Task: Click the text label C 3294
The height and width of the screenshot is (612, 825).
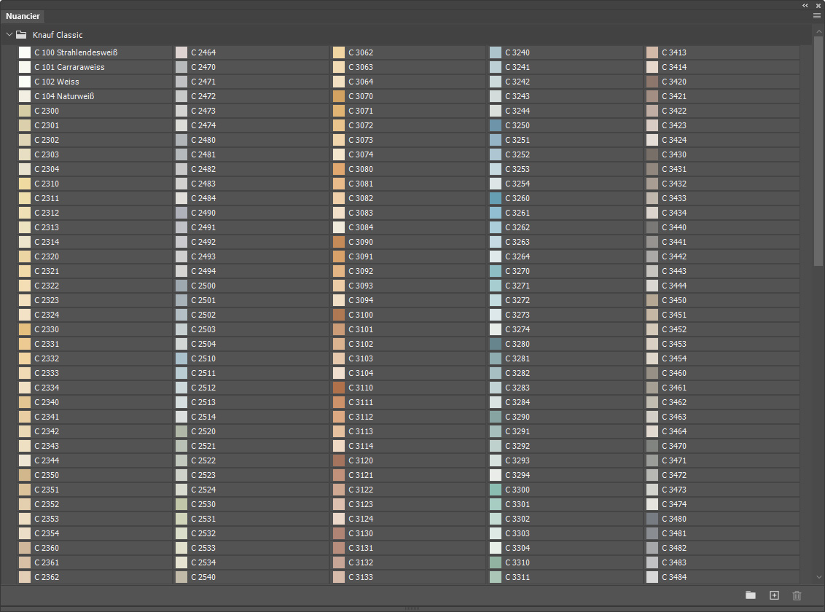Action: point(517,475)
